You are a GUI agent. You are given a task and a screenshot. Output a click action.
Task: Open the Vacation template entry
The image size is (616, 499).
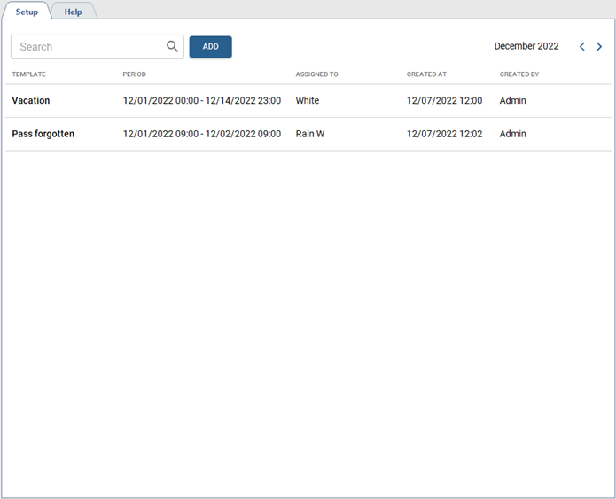tap(31, 101)
